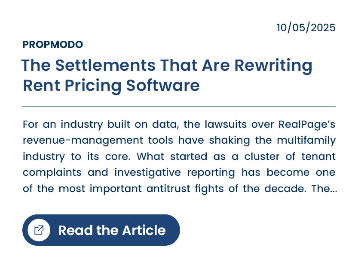This screenshot has width=358, height=268.
Task: Click the external link icon in the button
Action: click(39, 230)
